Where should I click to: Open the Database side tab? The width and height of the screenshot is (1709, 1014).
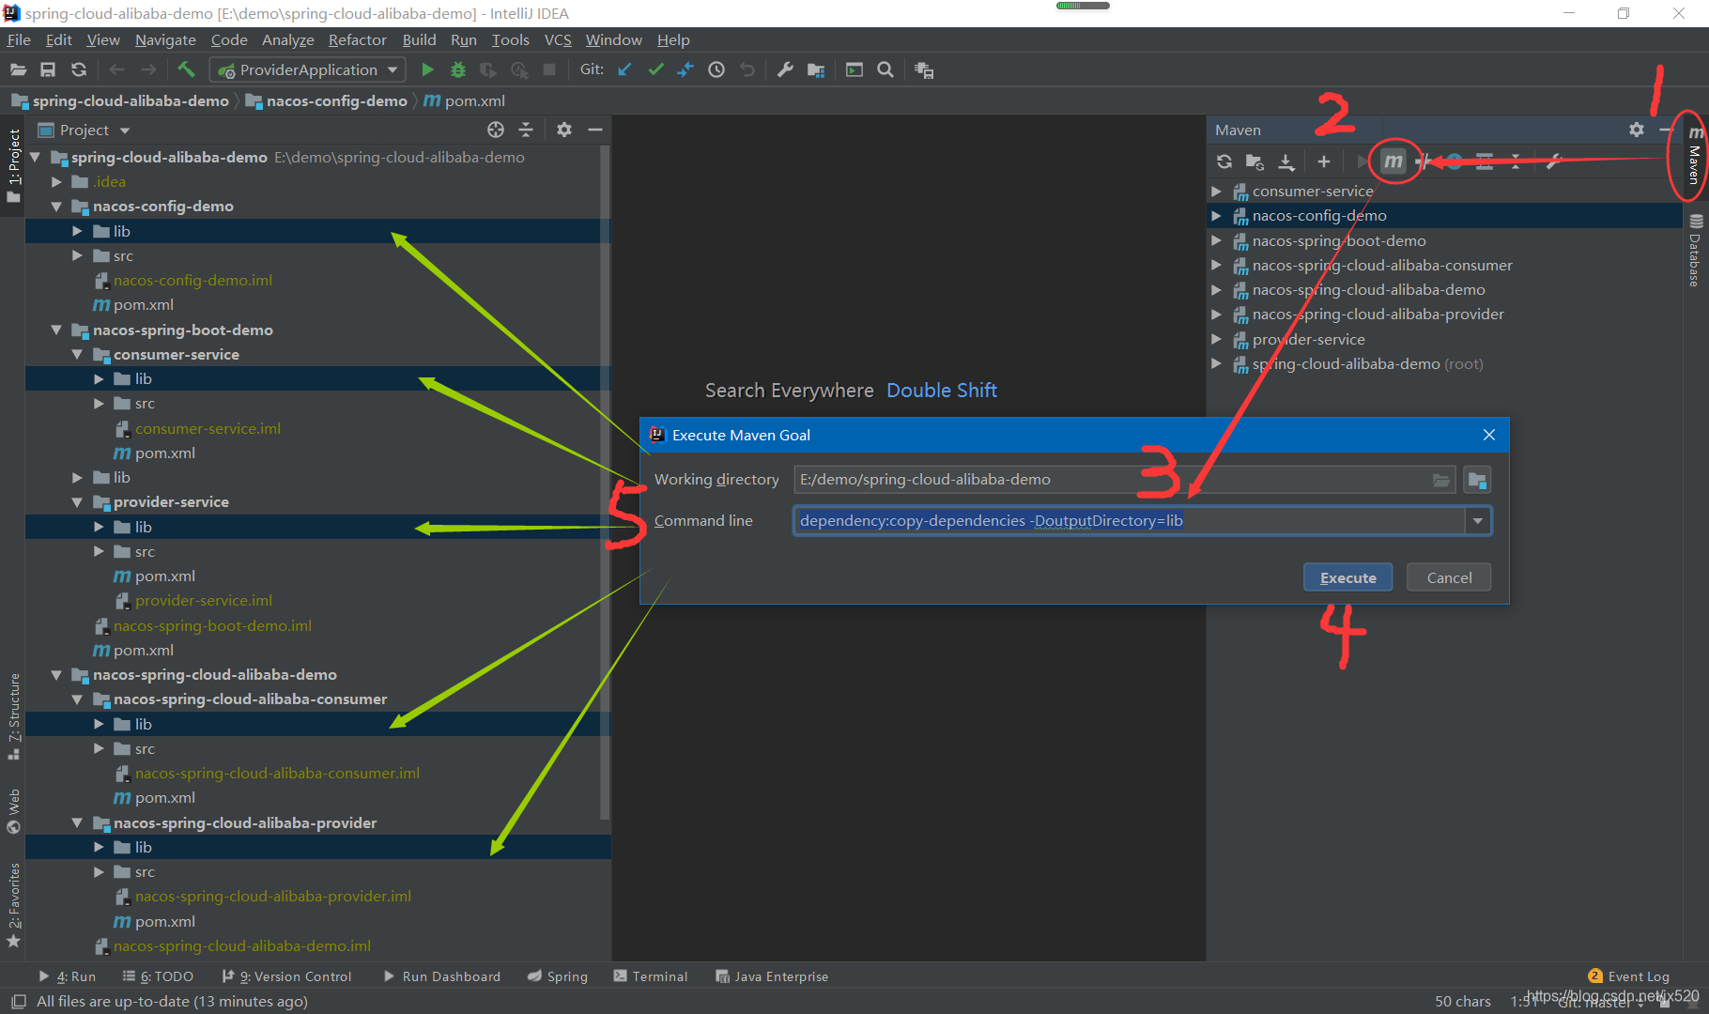pyautogui.click(x=1695, y=252)
